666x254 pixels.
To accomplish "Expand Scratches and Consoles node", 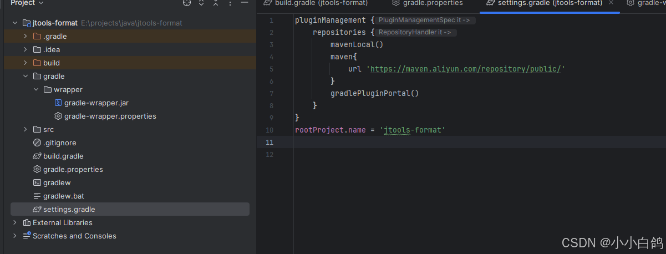I will pos(15,236).
